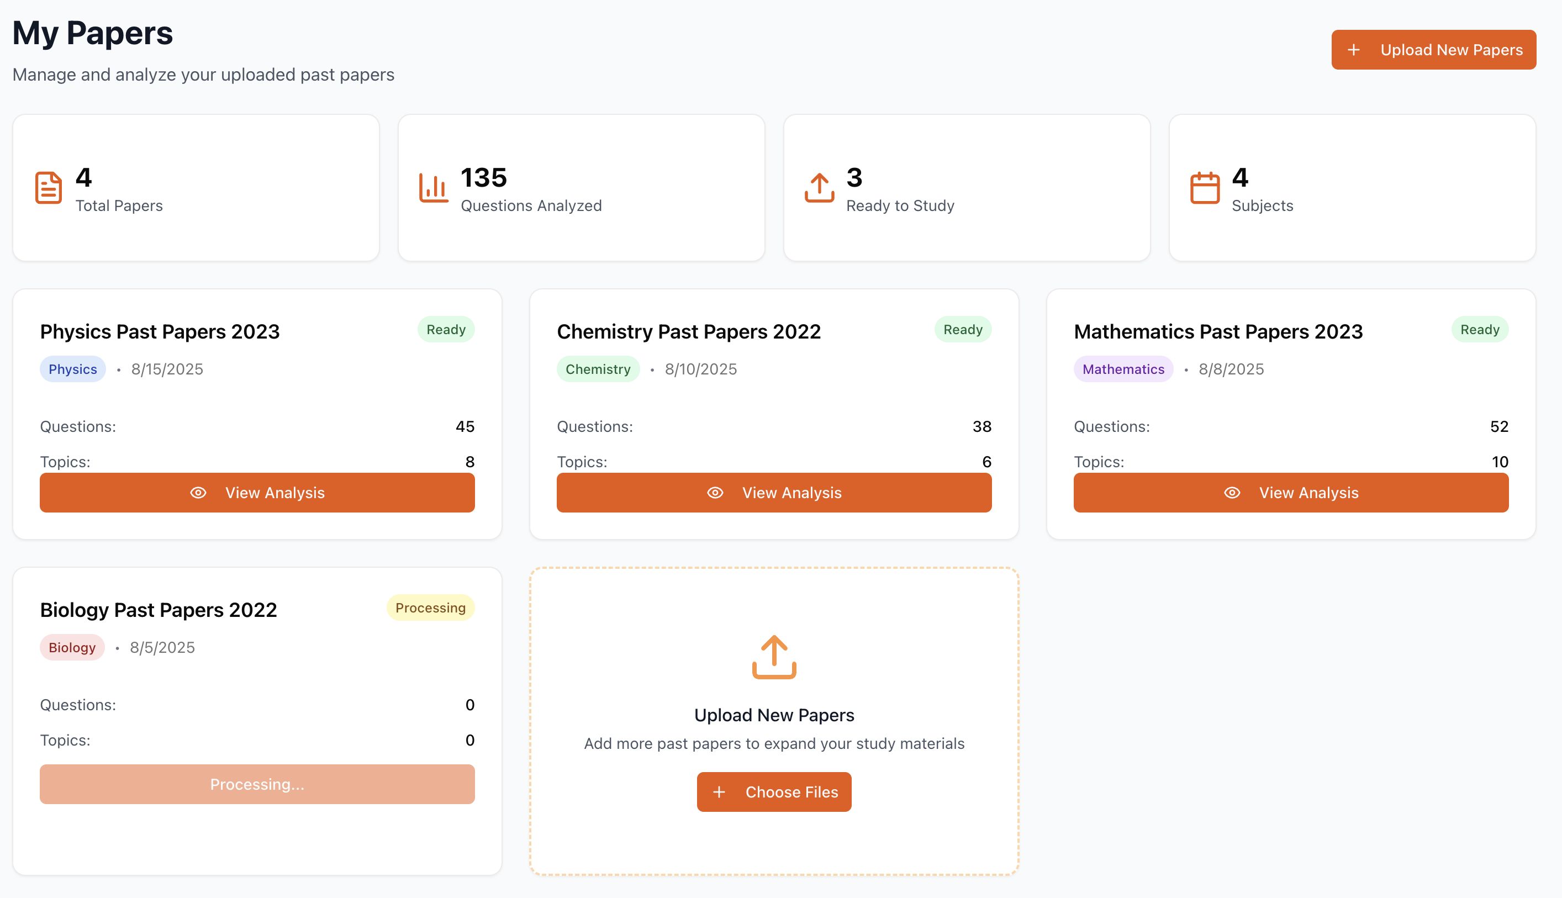This screenshot has width=1562, height=898.
Task: Click the Questions Analyzed bar chart icon
Action: (x=434, y=187)
